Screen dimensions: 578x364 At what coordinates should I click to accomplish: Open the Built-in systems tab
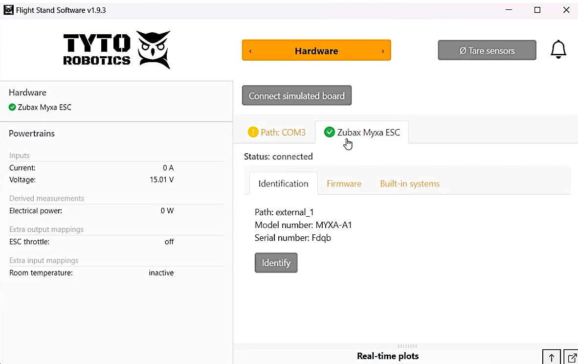(x=410, y=183)
